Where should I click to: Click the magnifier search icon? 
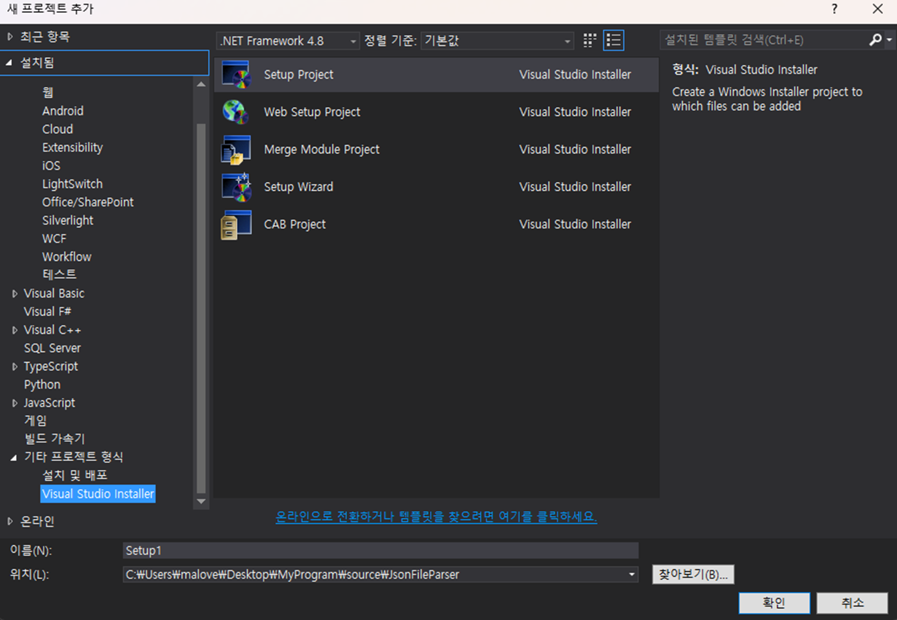[875, 40]
